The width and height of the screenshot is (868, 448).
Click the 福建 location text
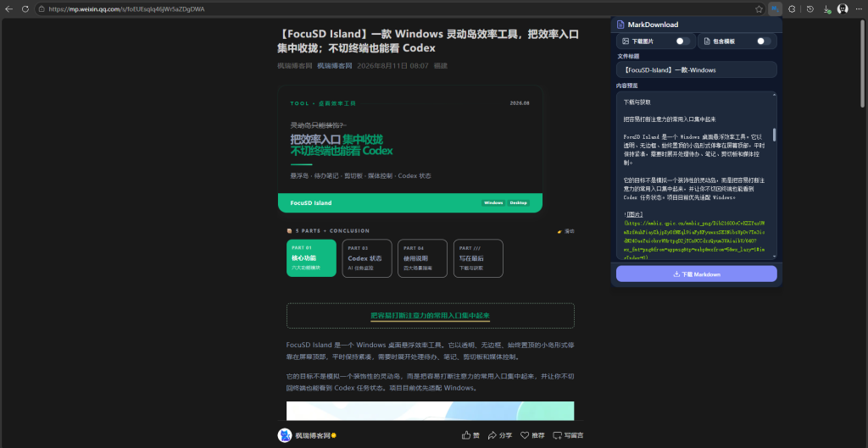(x=441, y=66)
